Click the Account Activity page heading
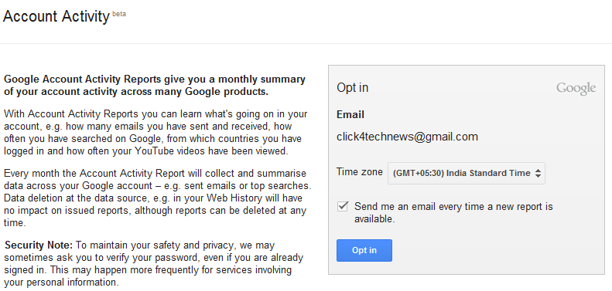 point(56,16)
